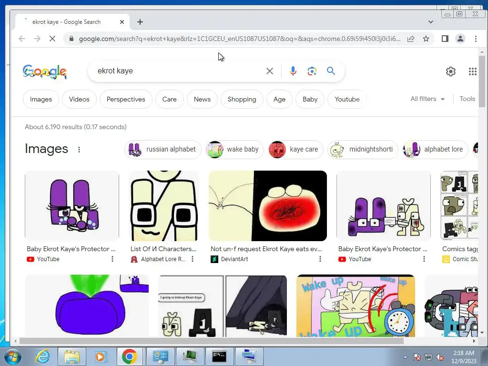Viewport: 488px width, 366px height.
Task: Apply the Youtube filter chip
Action: [347, 99]
